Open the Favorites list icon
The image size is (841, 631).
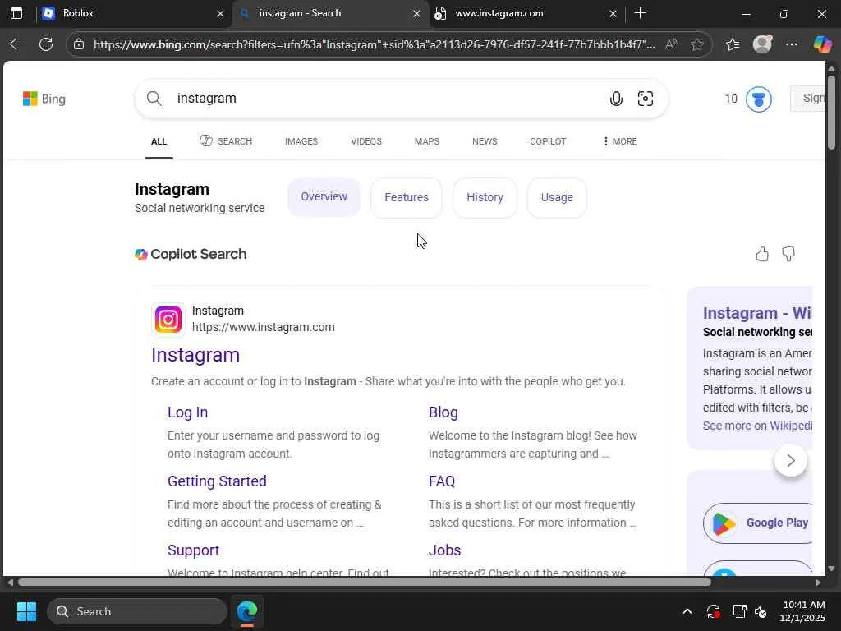tap(733, 44)
